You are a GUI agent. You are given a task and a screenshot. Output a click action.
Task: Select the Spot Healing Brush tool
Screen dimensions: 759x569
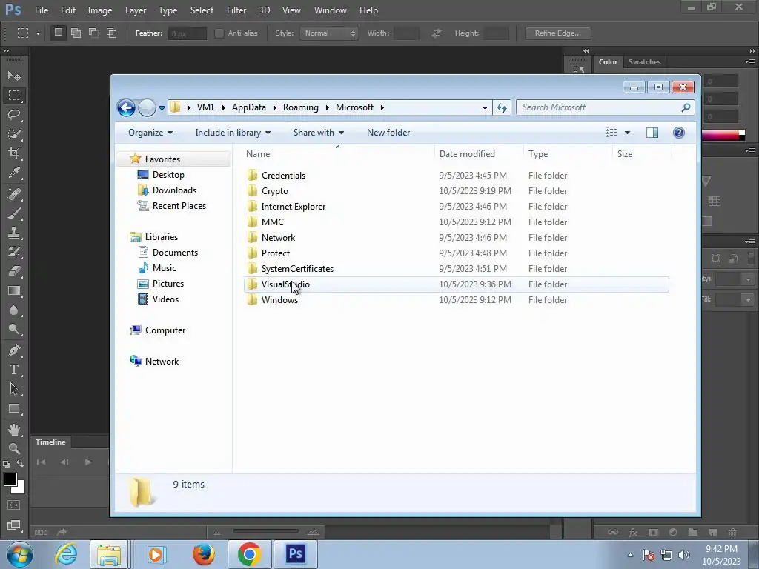pyautogui.click(x=14, y=194)
